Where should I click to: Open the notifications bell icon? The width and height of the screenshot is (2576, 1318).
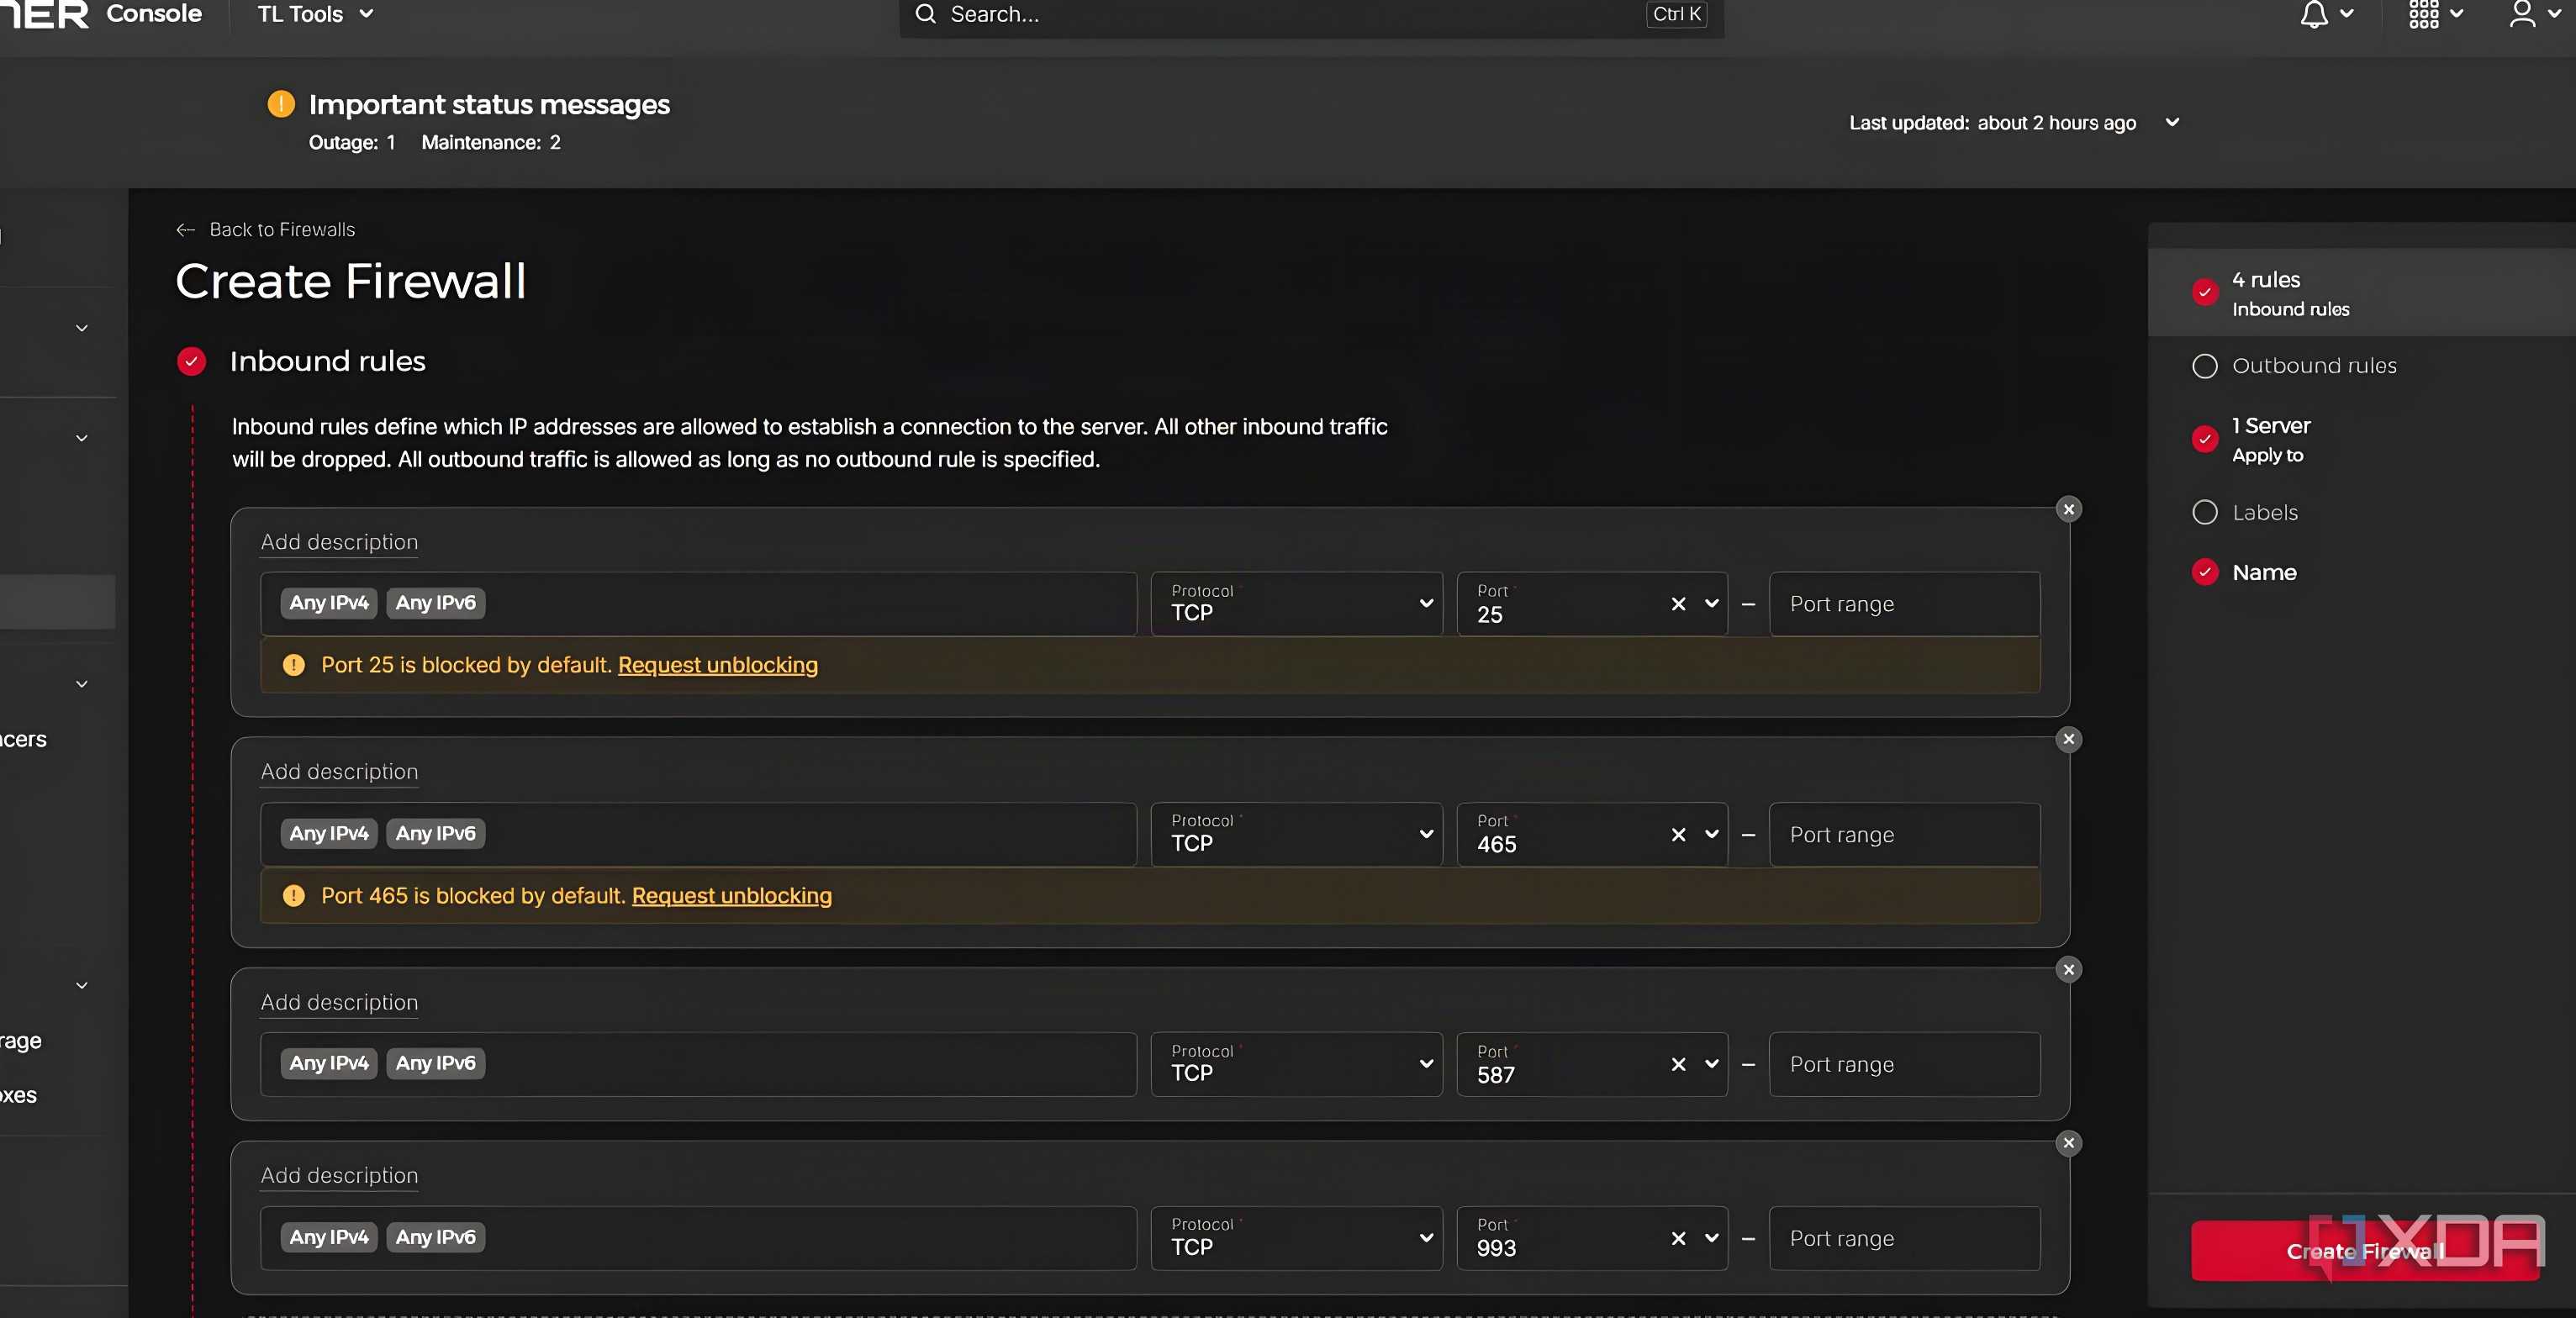point(2314,14)
